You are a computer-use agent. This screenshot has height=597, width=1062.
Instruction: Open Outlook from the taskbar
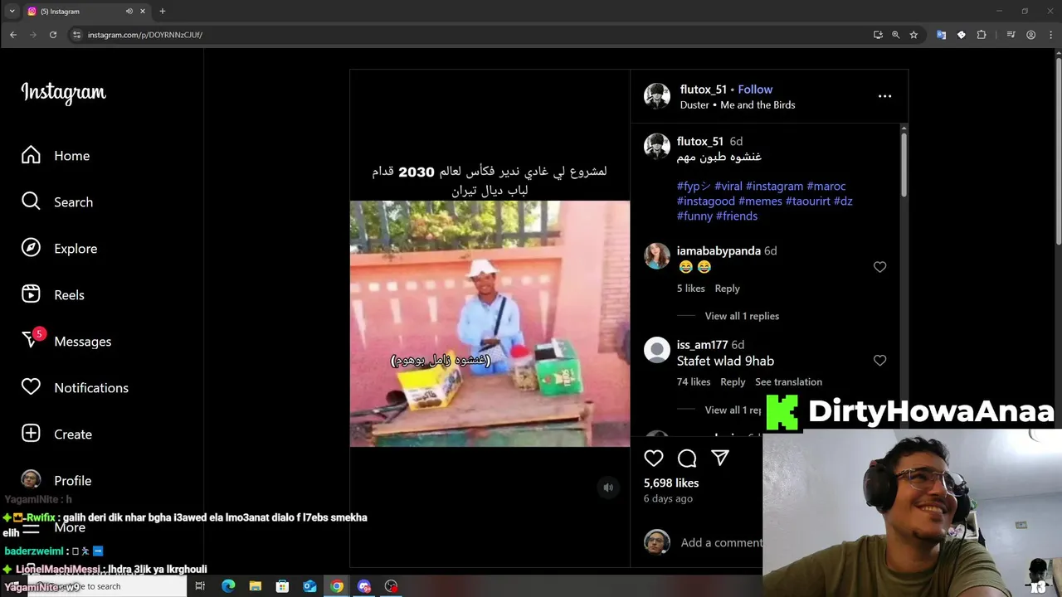pos(309,586)
